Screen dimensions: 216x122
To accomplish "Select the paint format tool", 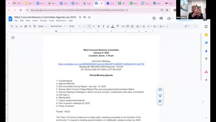I will click(x=34, y=26).
